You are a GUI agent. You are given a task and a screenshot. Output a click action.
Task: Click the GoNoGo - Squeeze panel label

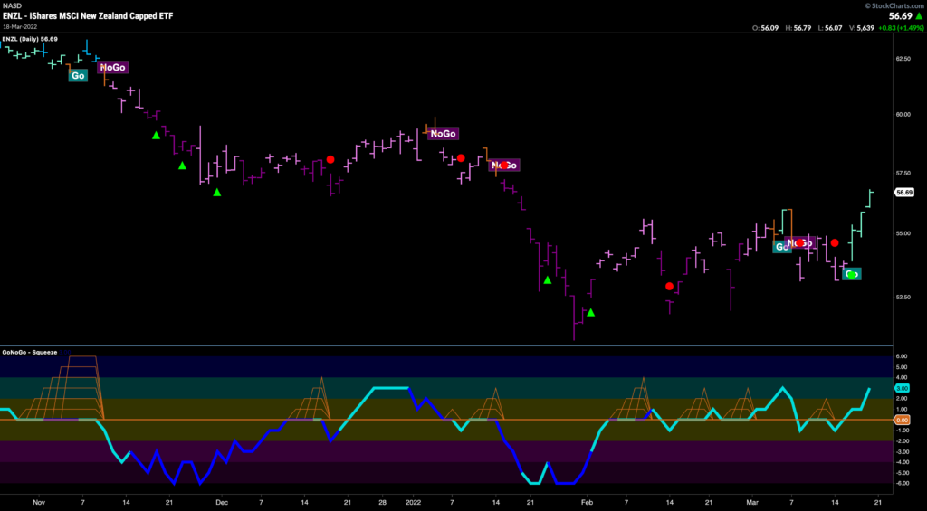[x=30, y=352]
